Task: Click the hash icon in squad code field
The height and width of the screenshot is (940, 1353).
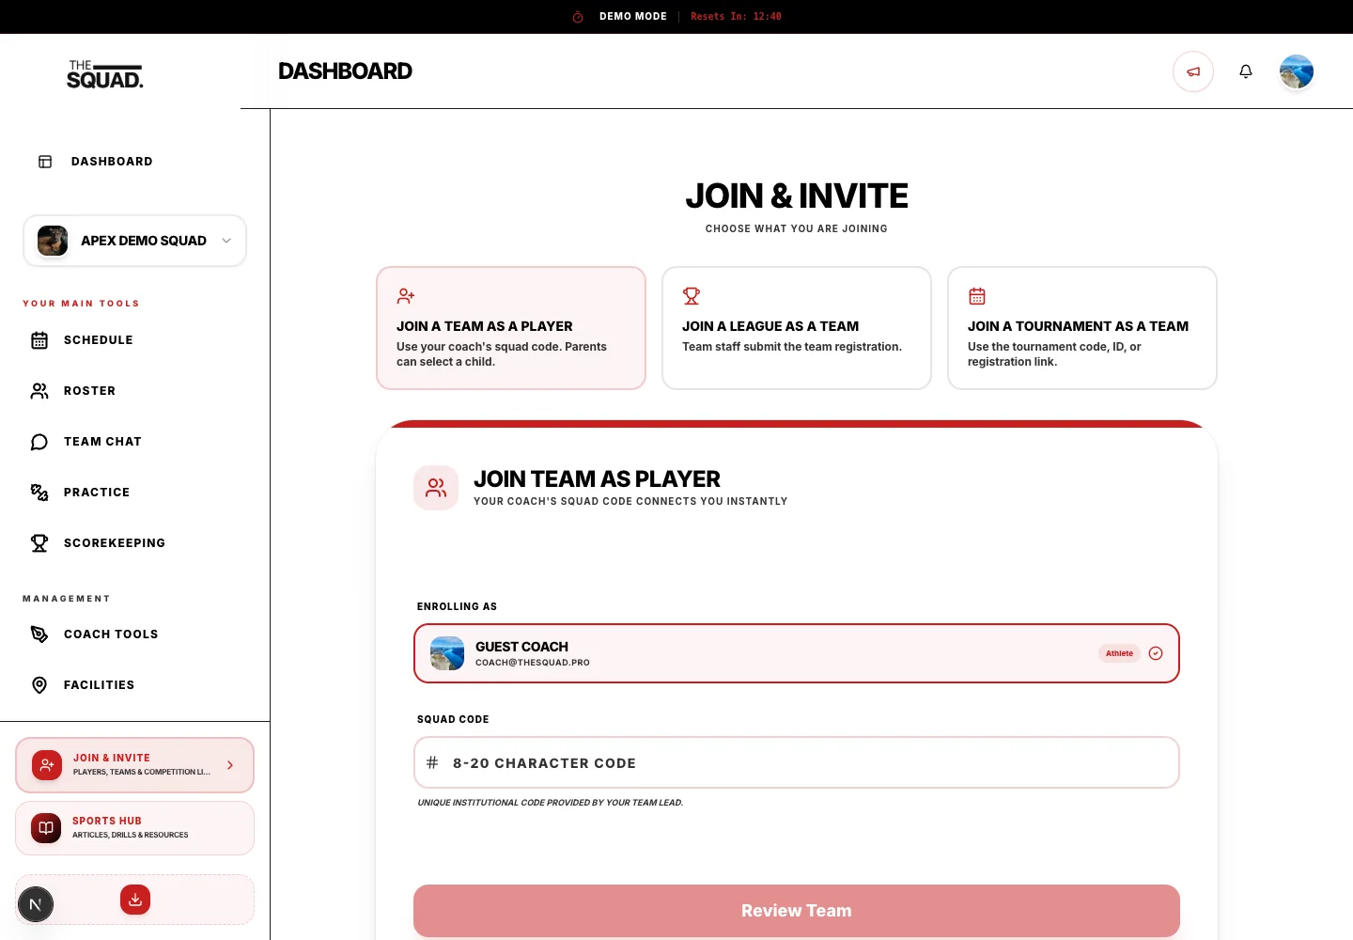Action: [432, 762]
